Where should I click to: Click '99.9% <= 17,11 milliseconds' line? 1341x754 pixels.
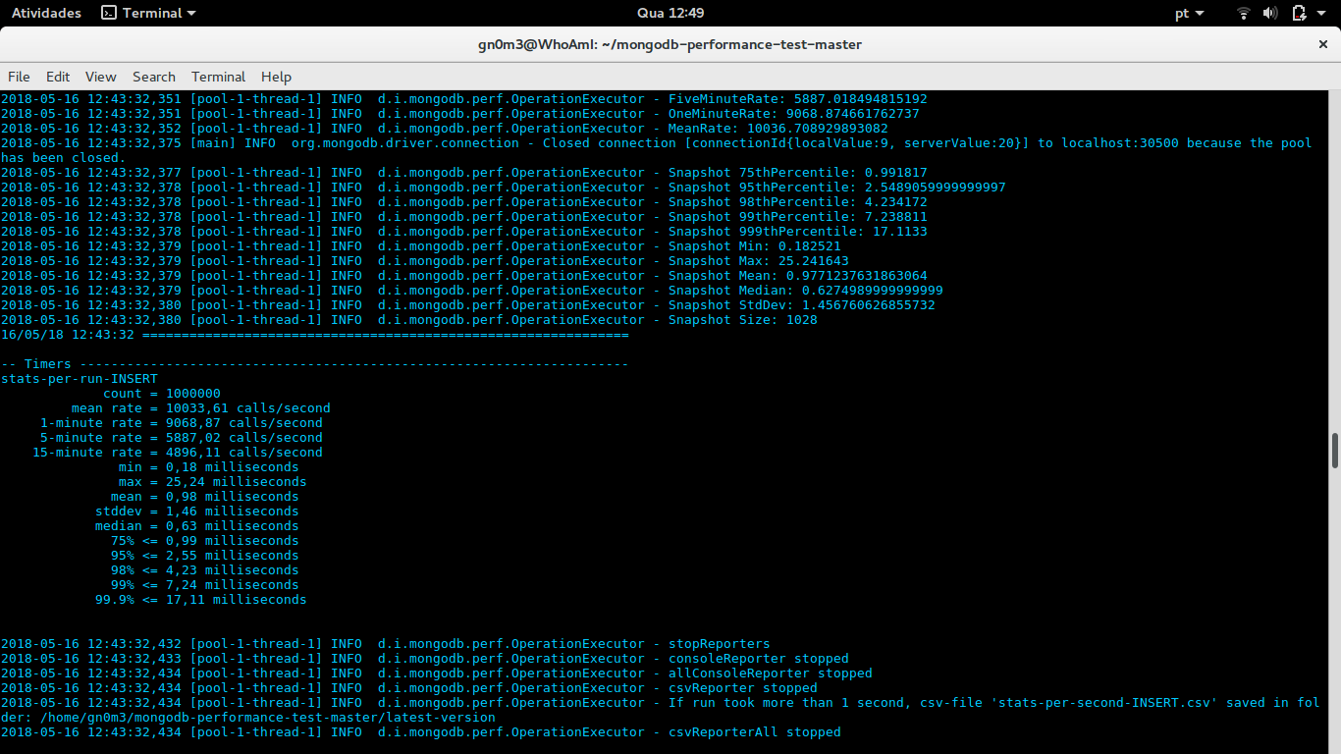click(201, 600)
